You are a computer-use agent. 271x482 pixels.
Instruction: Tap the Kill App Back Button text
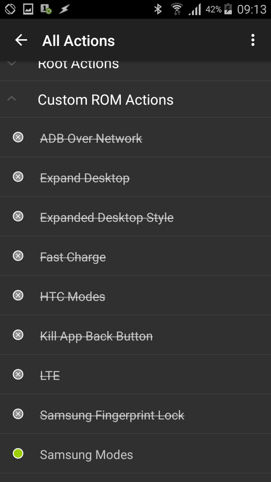click(96, 336)
